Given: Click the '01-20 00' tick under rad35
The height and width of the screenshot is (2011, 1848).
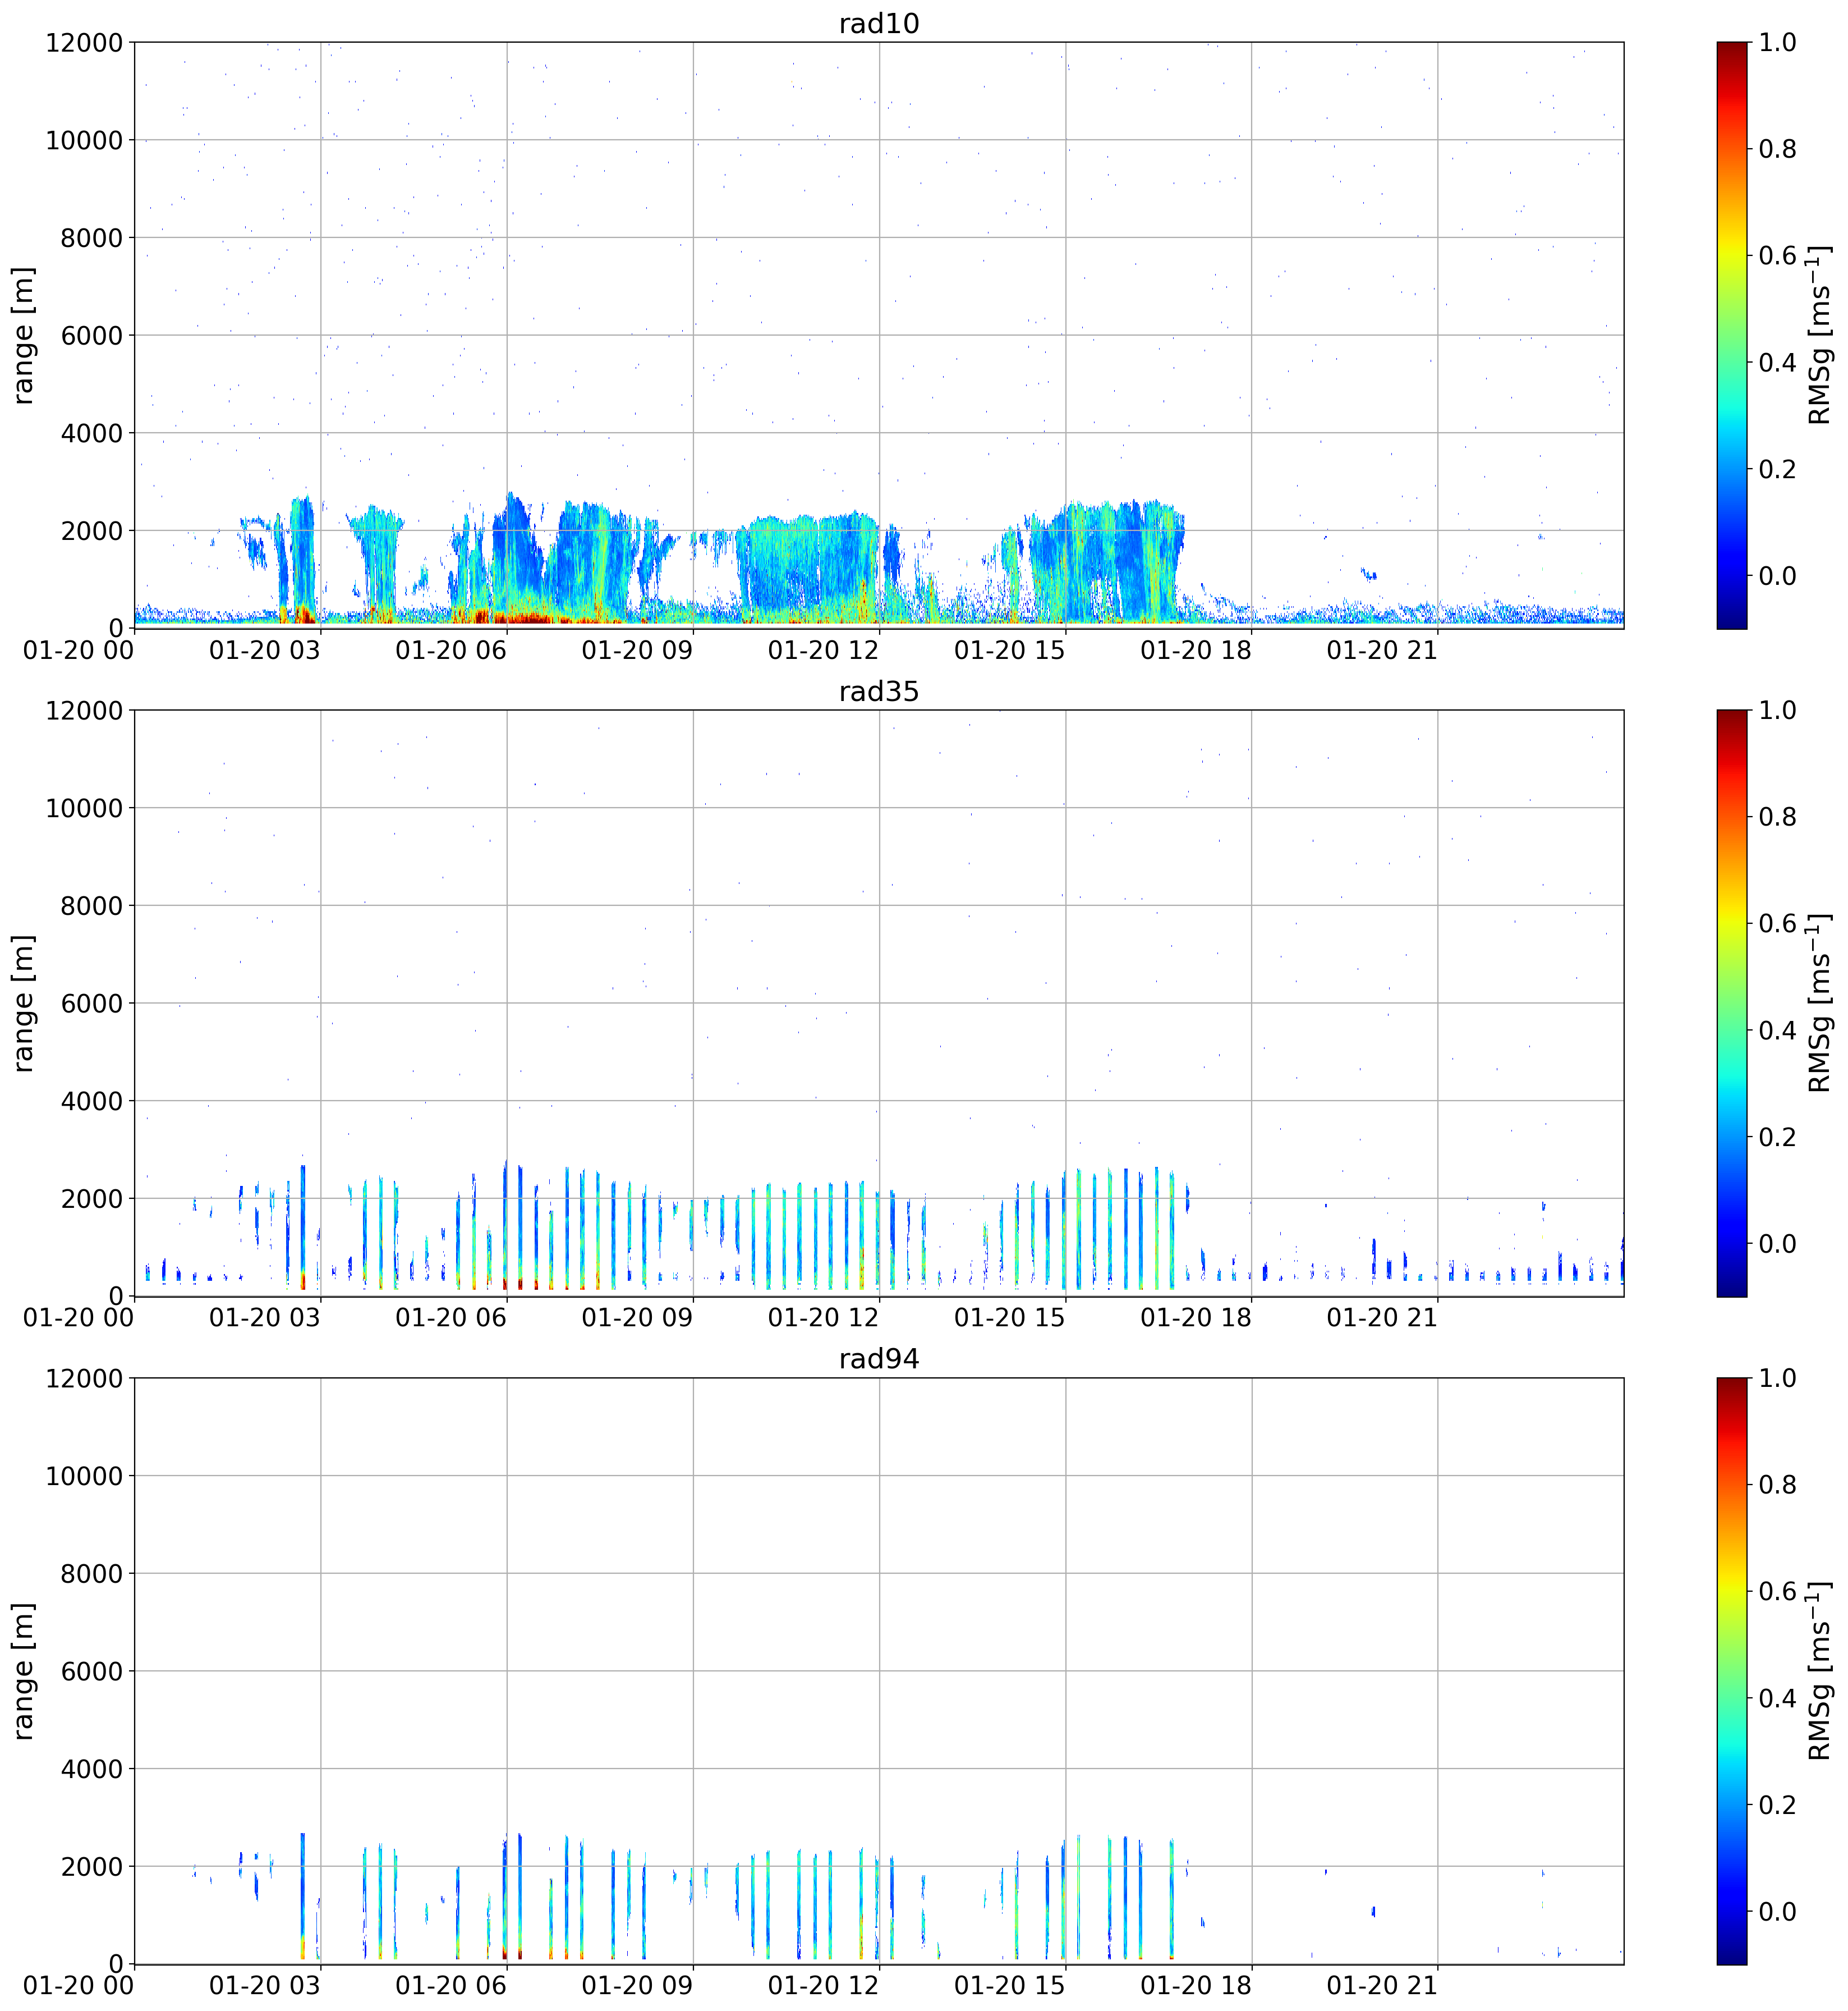Looking at the screenshot, I should coord(78,1318).
